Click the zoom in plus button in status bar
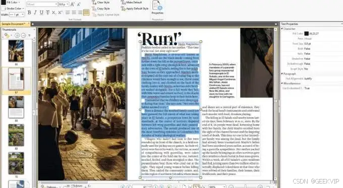The height and width of the screenshot is (188, 343). [260, 186]
